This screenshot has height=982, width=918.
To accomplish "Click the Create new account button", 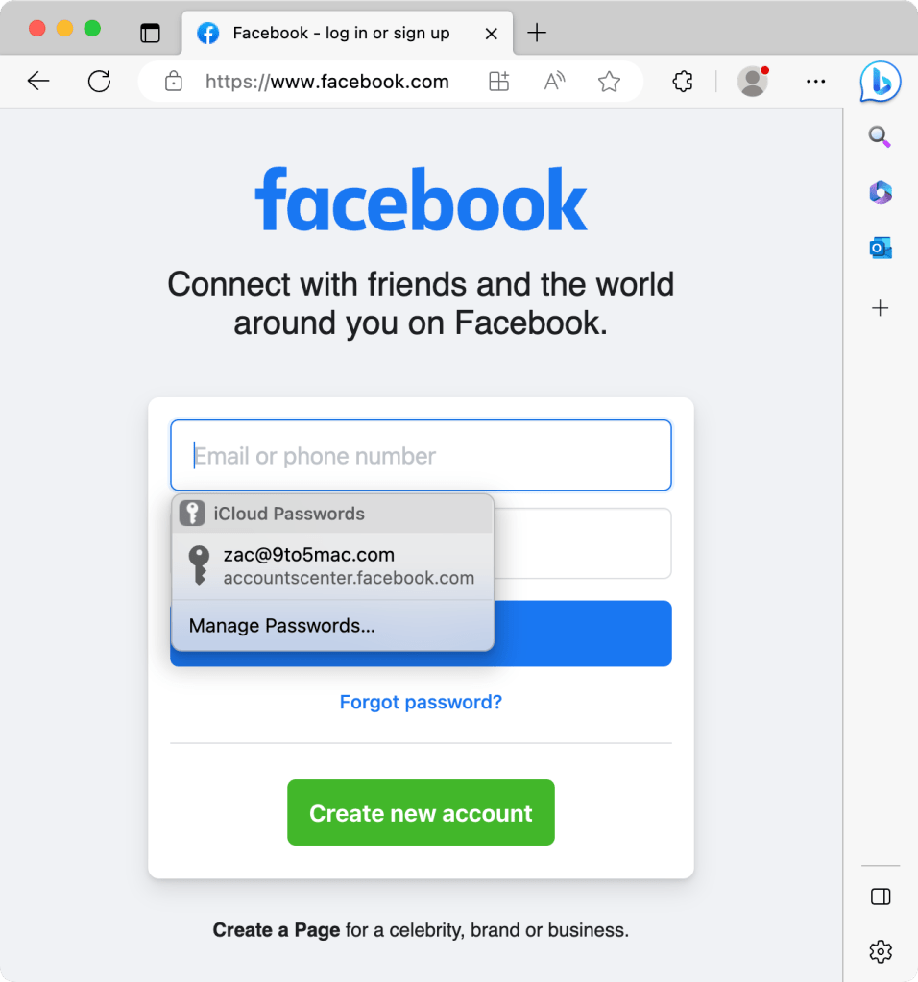I will coord(421,813).
